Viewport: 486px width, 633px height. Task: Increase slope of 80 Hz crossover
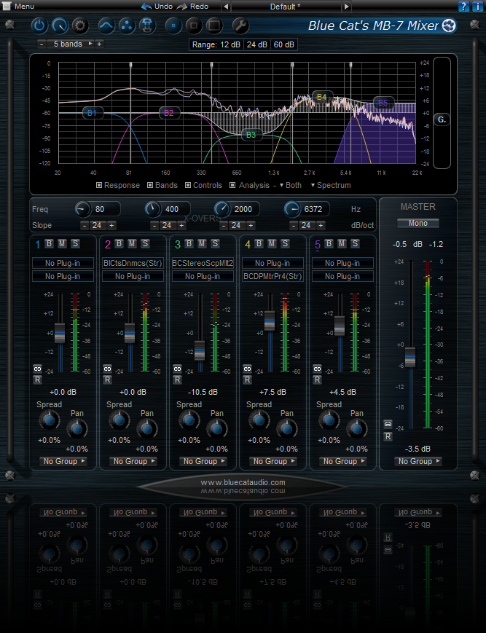(x=111, y=225)
